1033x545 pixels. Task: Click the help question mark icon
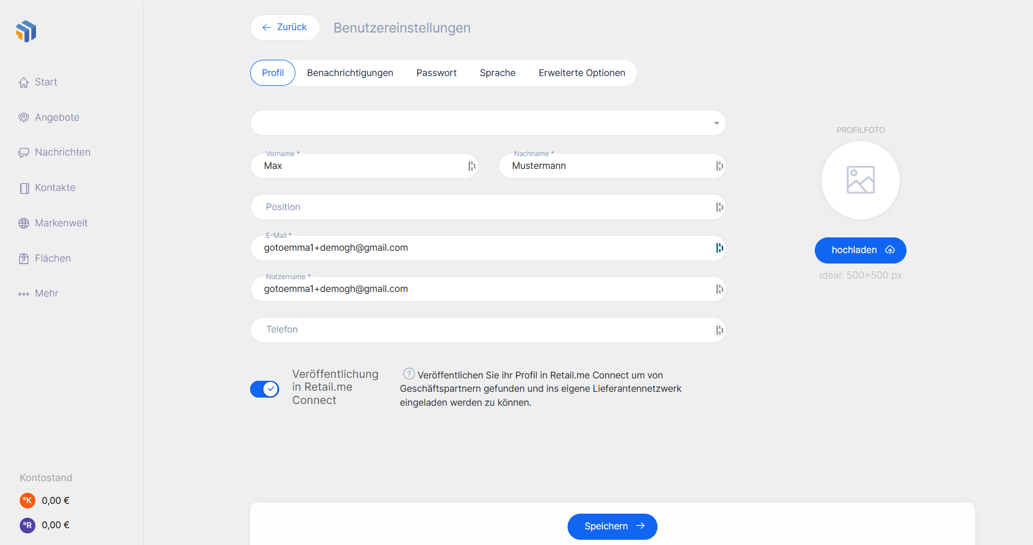click(x=409, y=374)
